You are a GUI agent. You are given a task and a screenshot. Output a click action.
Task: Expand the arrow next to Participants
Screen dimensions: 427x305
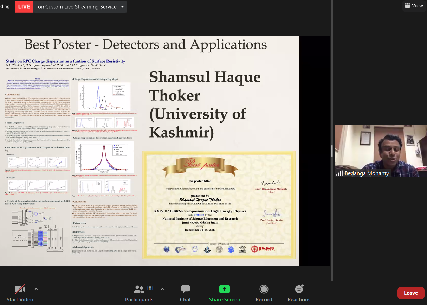162,289
